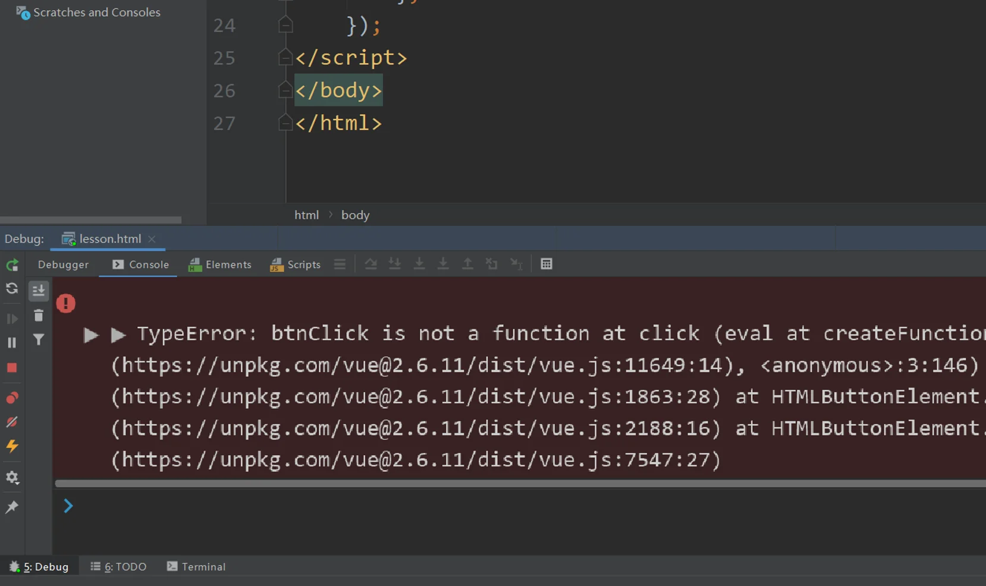Rerun the lesson.html debug session

click(x=12, y=264)
